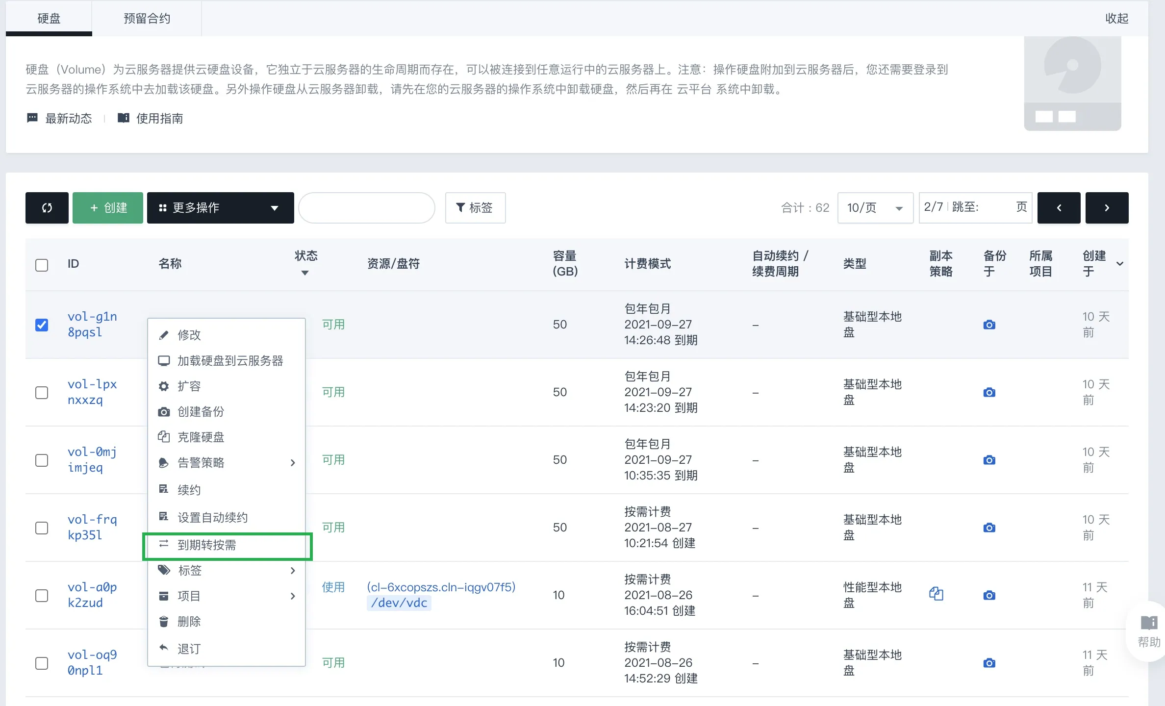This screenshot has height=706, width=1165.
Task: Click the camera backup icon for vol-frqkp35l
Action: click(989, 528)
